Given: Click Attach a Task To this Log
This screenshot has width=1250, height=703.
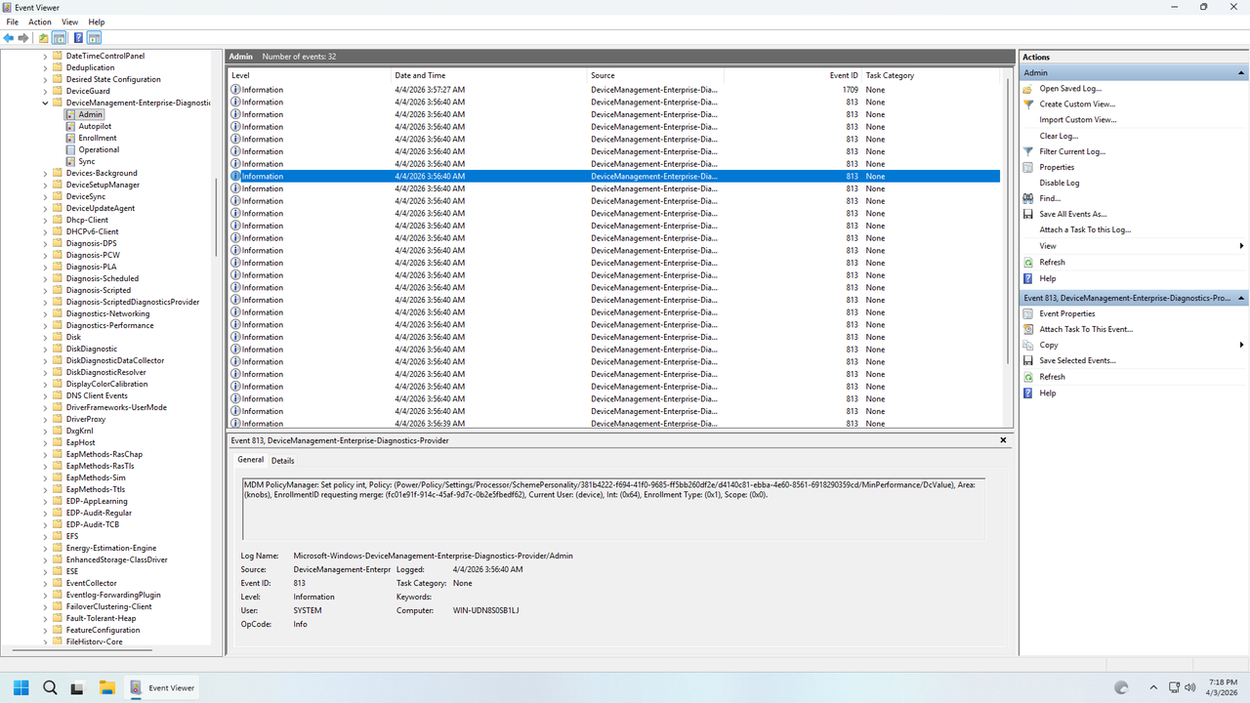Looking at the screenshot, I should click(x=1085, y=229).
